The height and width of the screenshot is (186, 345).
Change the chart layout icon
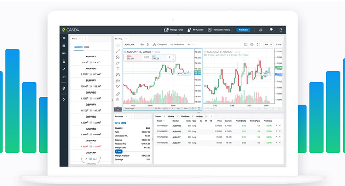tap(246, 45)
